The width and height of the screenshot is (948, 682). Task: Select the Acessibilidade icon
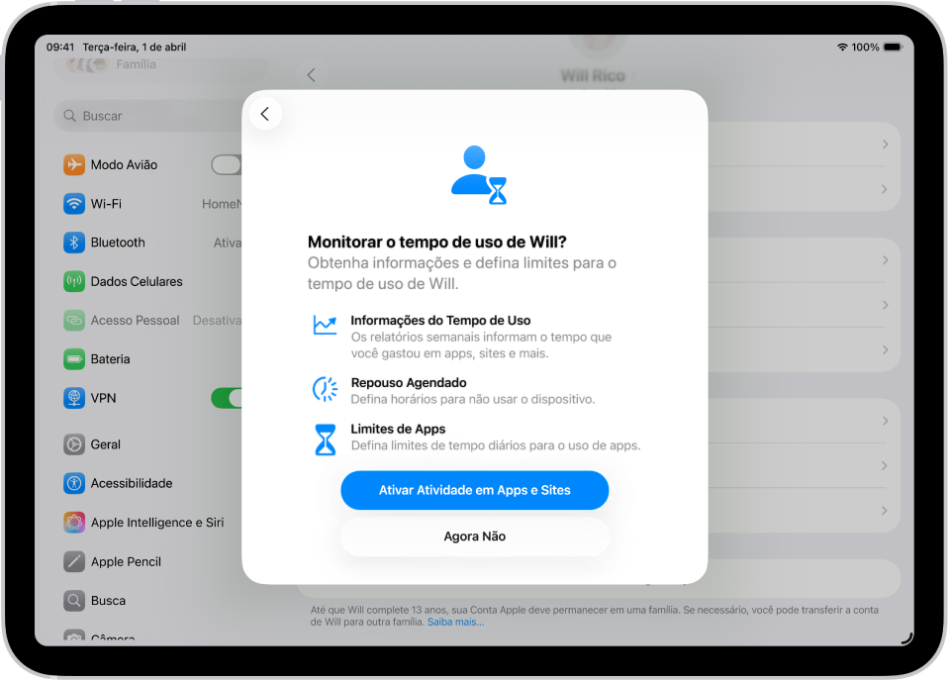[74, 483]
